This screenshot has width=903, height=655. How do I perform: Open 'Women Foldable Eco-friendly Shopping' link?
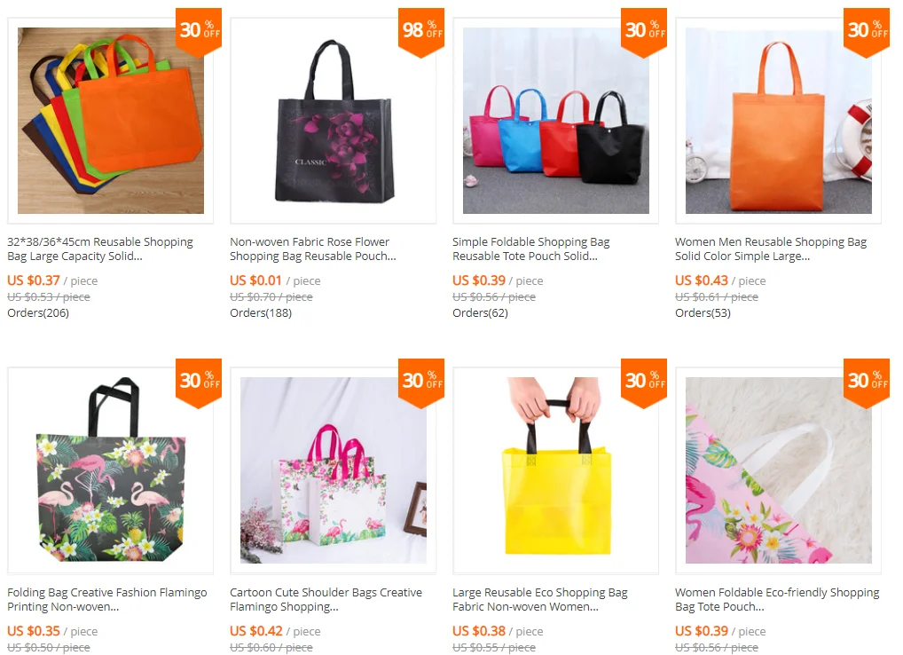coord(777,599)
